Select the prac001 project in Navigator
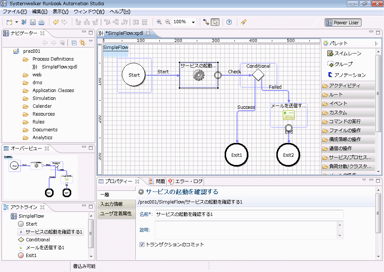This screenshot has height=272, width=384. pyautogui.click(x=31, y=51)
